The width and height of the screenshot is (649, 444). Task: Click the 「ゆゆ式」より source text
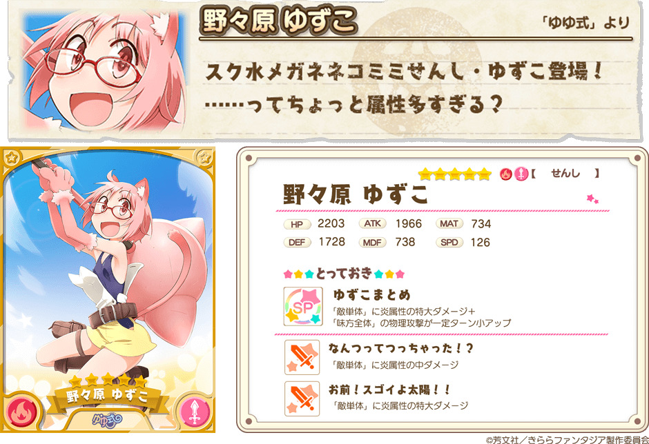pyautogui.click(x=586, y=23)
